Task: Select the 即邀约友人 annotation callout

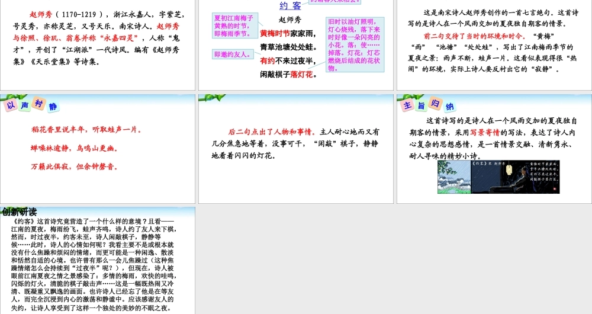Action: pyautogui.click(x=232, y=55)
